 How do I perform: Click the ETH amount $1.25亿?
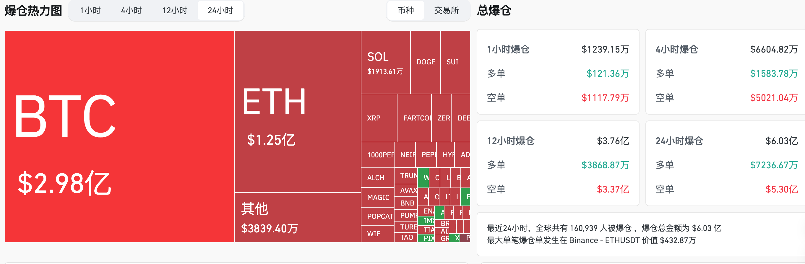pyautogui.click(x=271, y=140)
